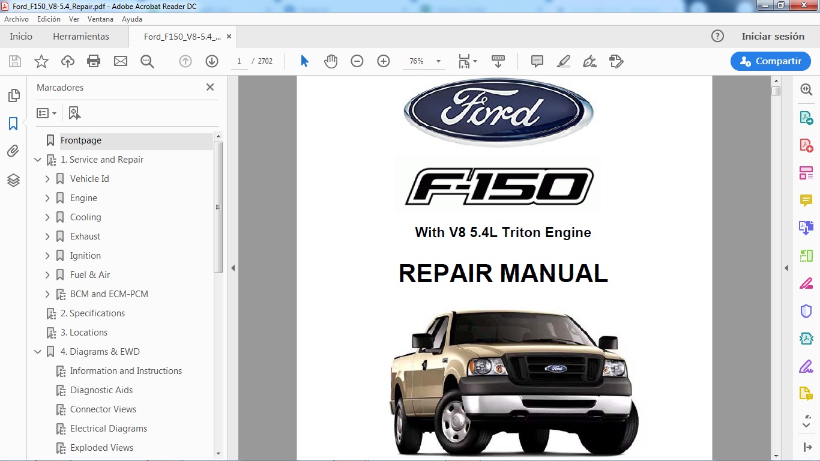Activate the selection arrow tool
Viewport: 820px width, 461px height.
click(x=304, y=61)
